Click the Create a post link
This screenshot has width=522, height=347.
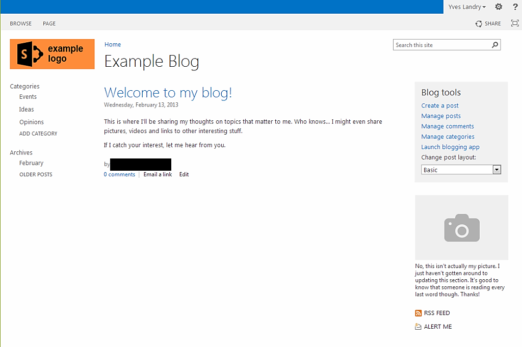(x=439, y=105)
